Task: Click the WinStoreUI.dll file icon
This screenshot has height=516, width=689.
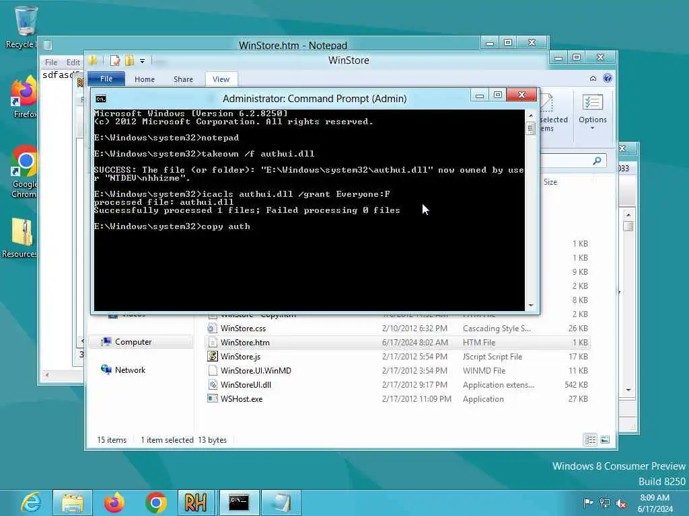Action: coord(213,385)
